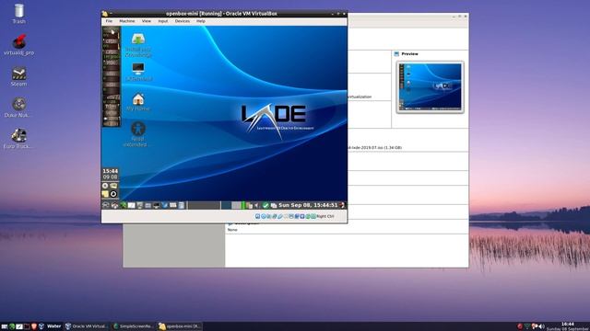Click the hard disk activity icon in VirtualBox status bar
The width and height of the screenshot is (590, 331).
coord(258,216)
